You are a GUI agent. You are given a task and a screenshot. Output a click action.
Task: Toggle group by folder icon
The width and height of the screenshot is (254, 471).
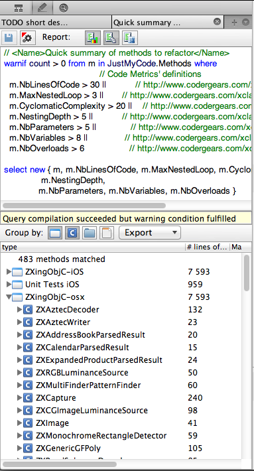pos(90,233)
